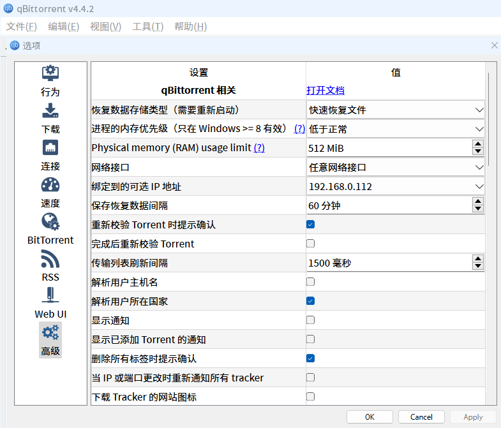Select the 网络接口 setting row label

point(110,167)
